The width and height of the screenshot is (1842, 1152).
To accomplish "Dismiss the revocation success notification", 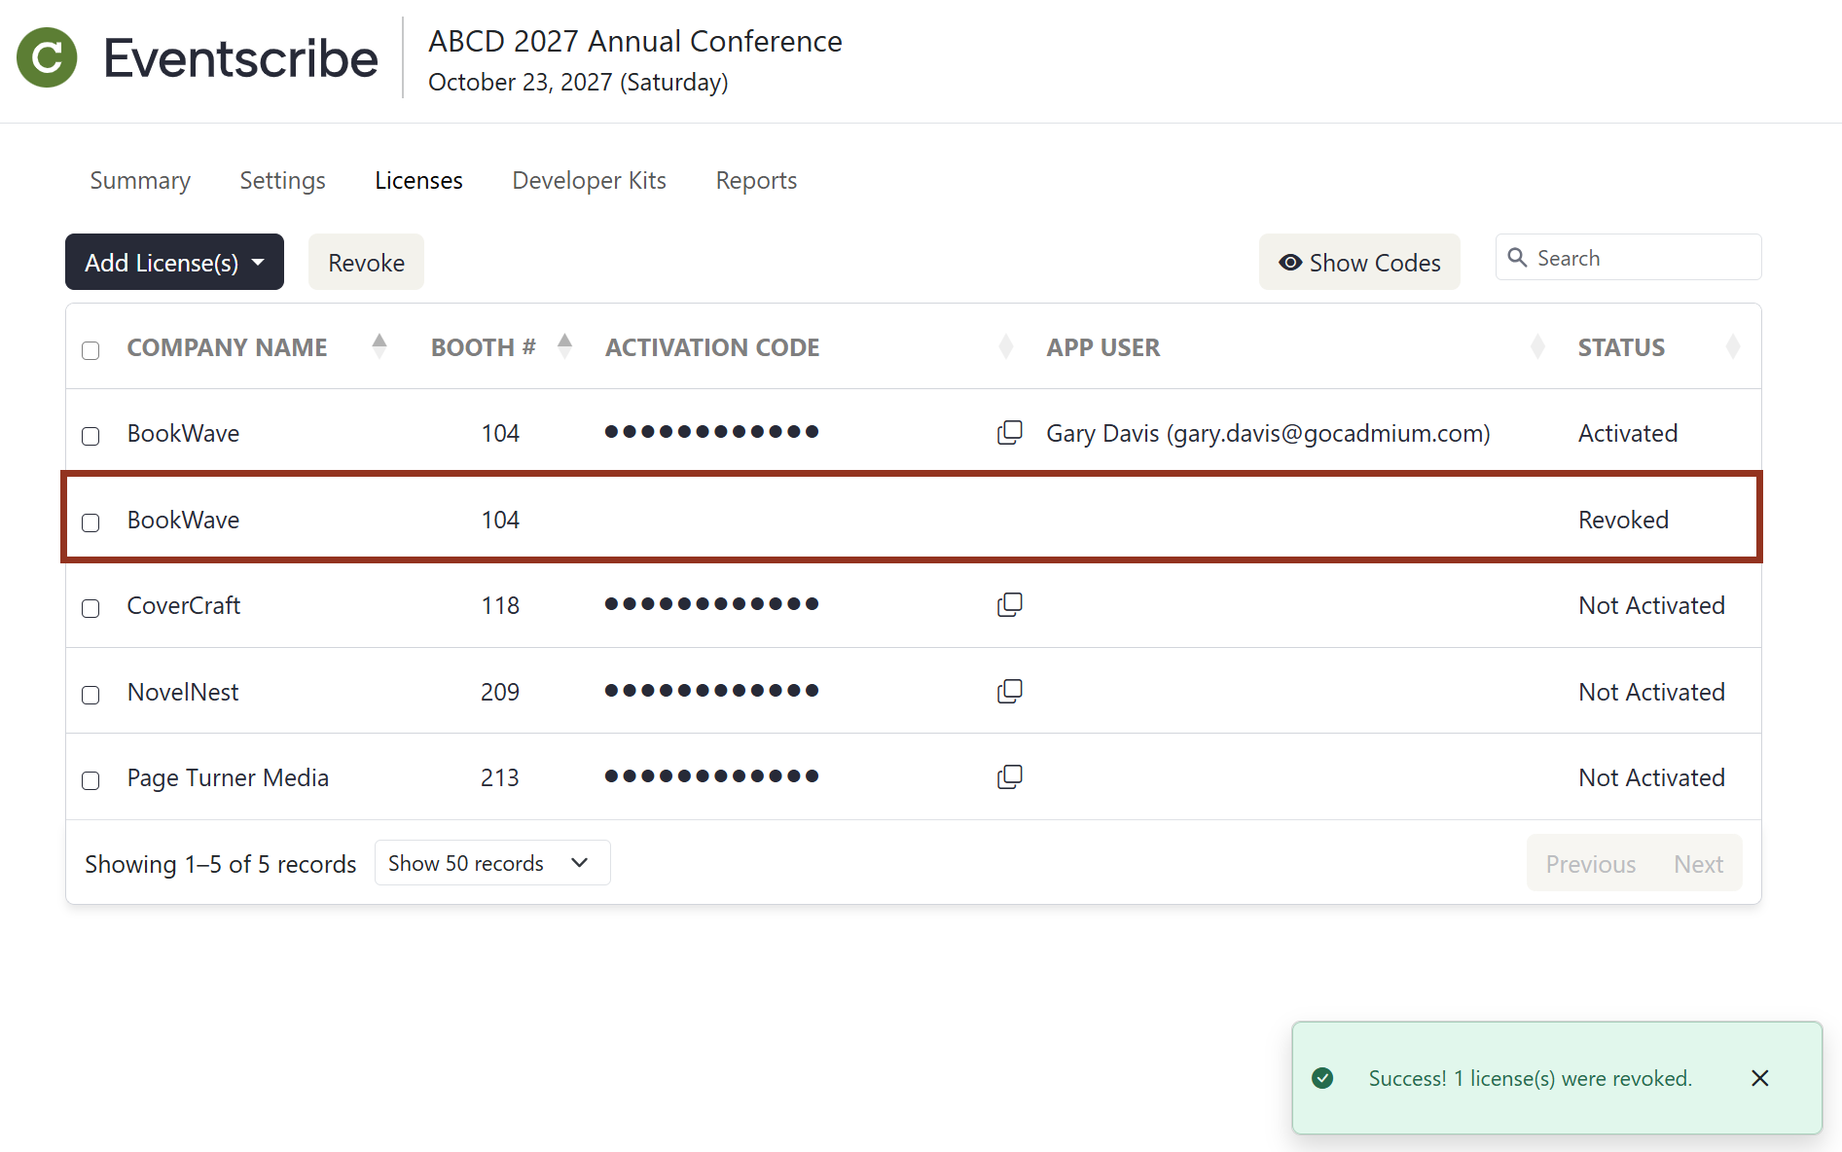I will 1759,1078.
